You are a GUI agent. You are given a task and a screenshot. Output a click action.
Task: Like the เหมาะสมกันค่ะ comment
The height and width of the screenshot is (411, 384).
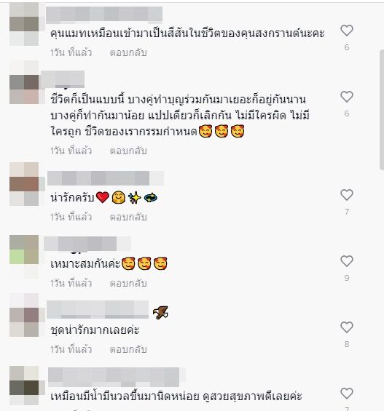346,261
